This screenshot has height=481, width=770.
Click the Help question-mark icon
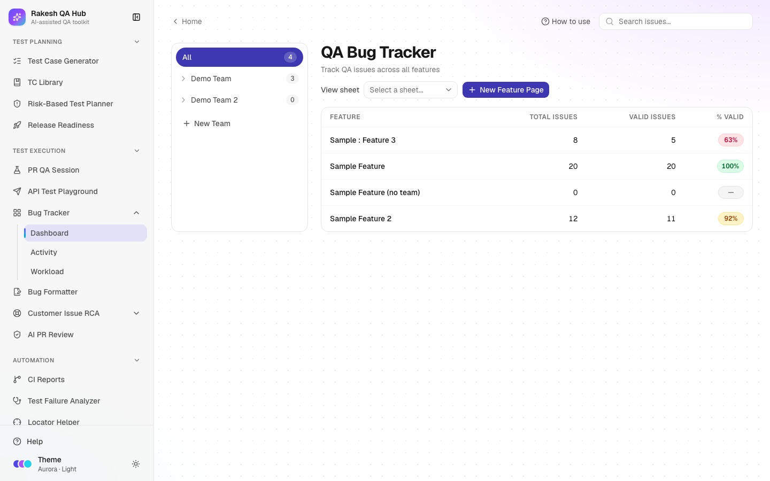[x=17, y=441]
